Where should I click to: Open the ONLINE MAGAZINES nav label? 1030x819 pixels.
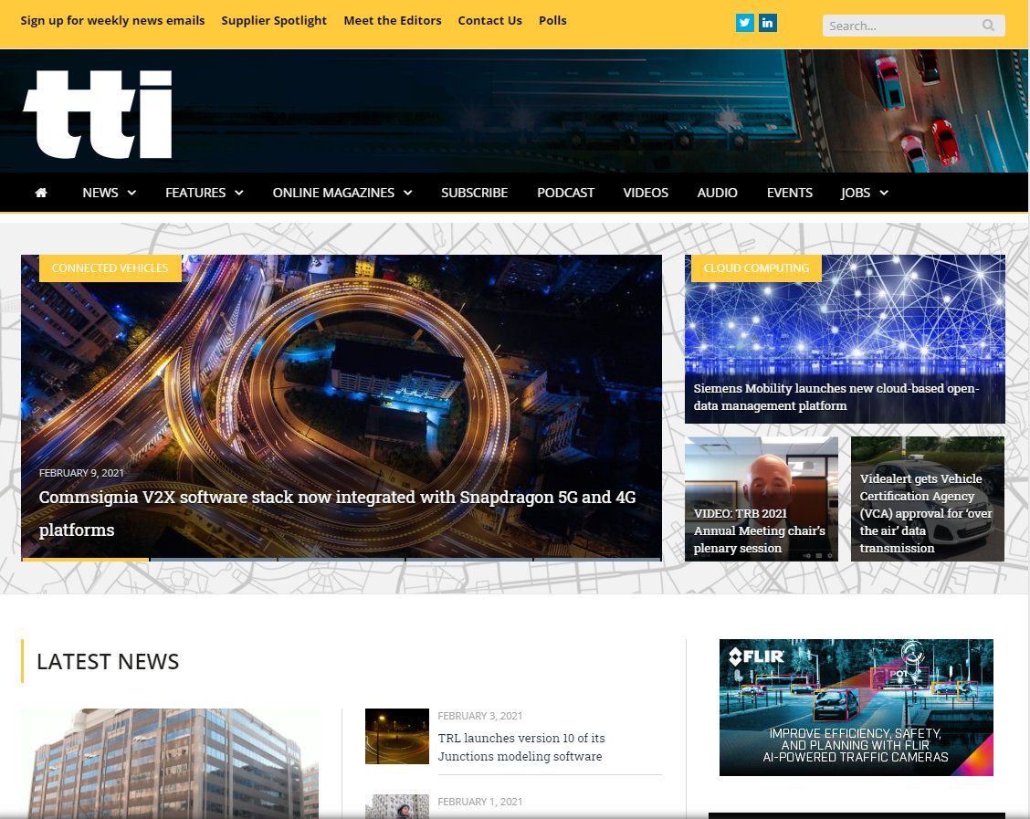[x=333, y=193]
